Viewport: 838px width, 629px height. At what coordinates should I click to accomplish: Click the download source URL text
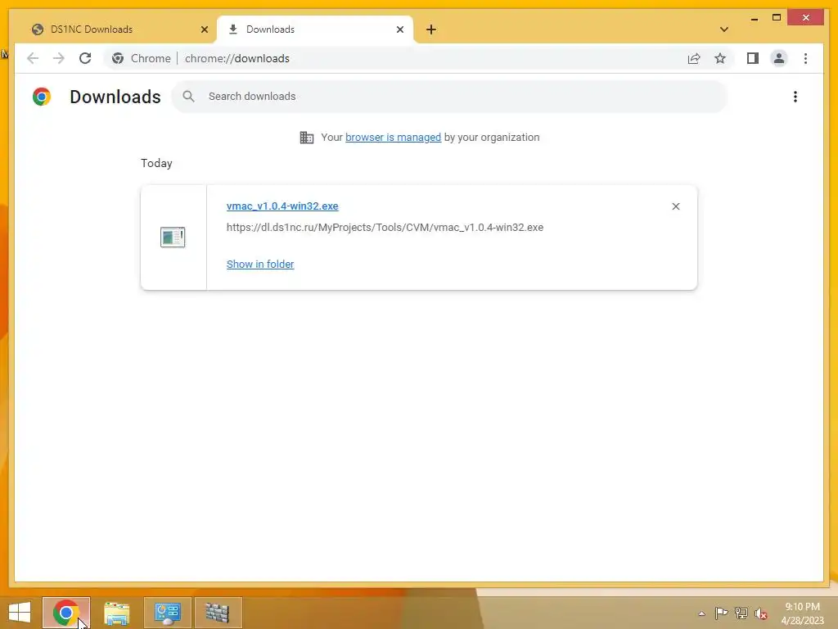coord(385,228)
